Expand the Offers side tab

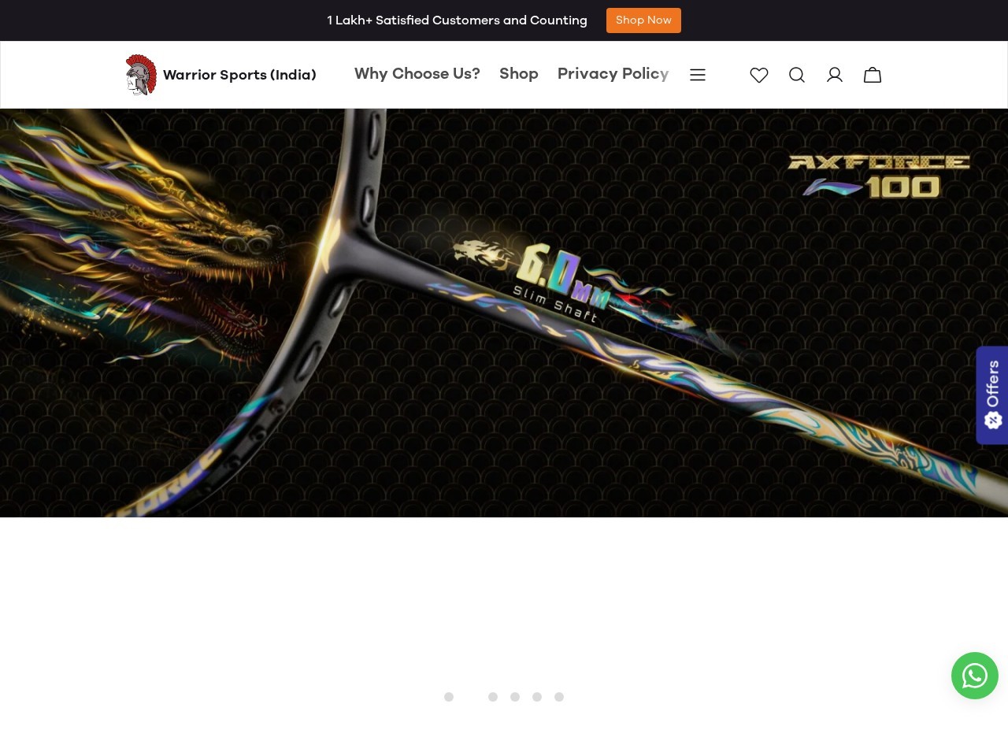[x=991, y=394]
